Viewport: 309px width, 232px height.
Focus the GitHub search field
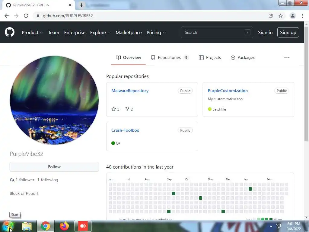click(x=217, y=32)
